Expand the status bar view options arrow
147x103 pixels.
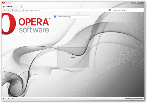(x=122, y=99)
